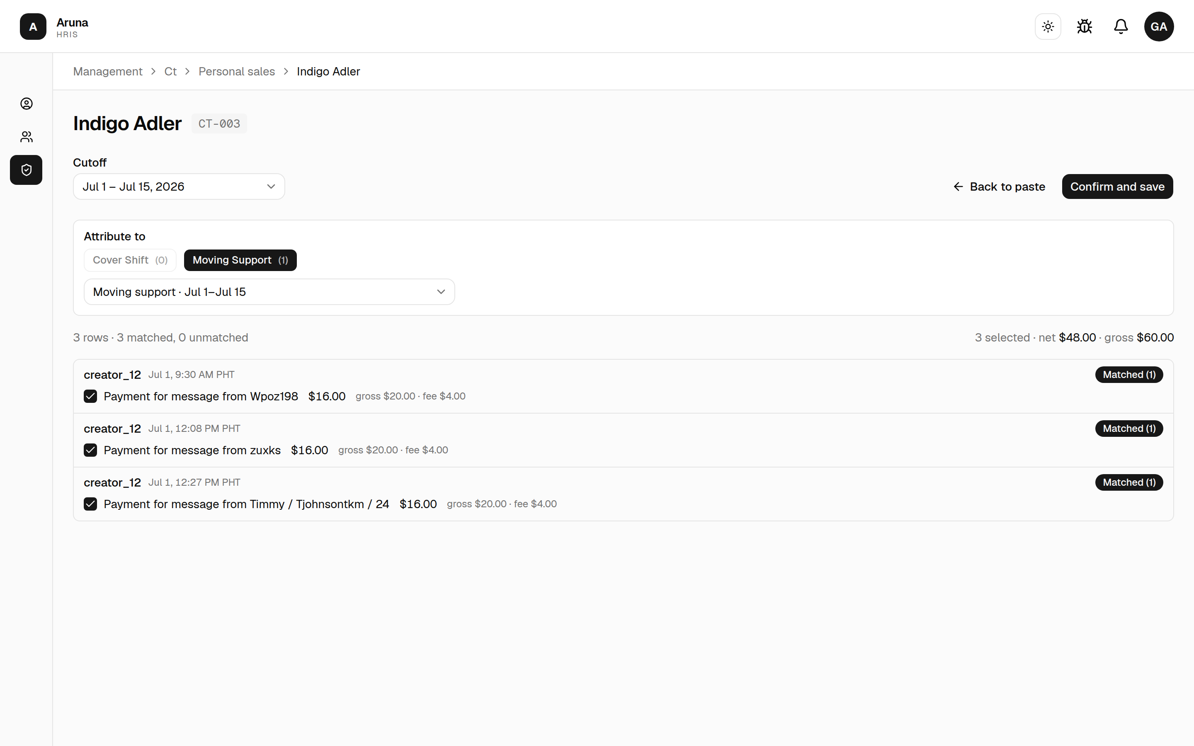
Task: Click the Aruna logo icon
Action: pyautogui.click(x=33, y=27)
